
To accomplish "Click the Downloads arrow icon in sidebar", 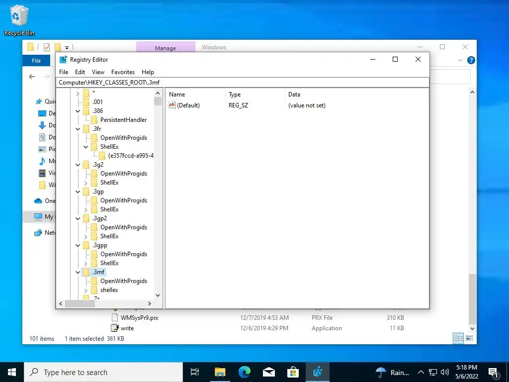I will (42, 125).
